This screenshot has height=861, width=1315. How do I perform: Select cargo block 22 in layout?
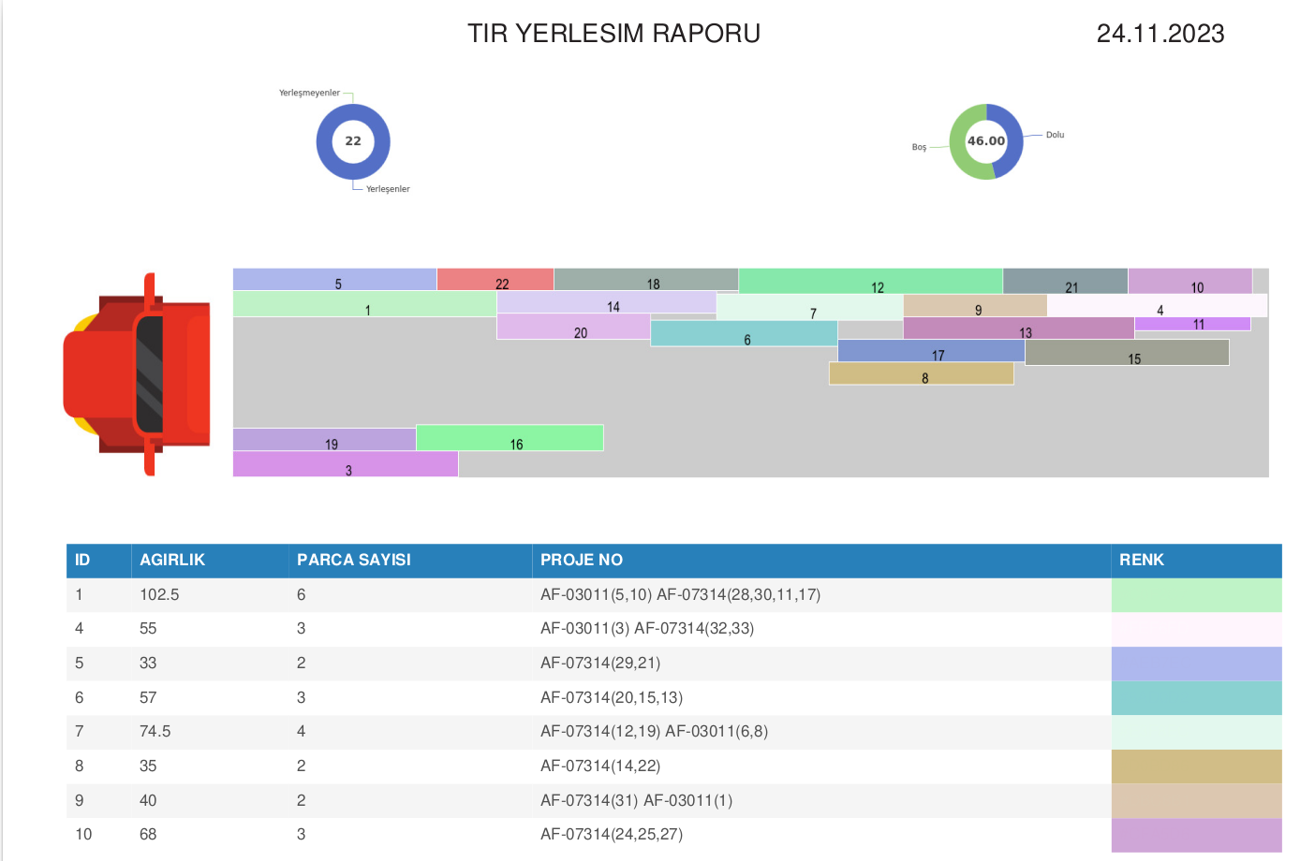495,280
